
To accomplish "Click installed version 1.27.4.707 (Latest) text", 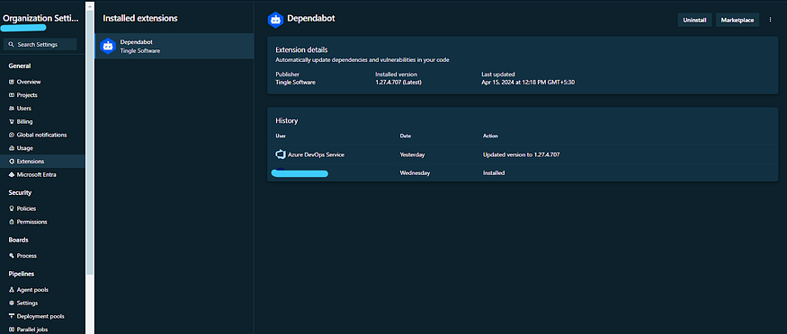I will (x=398, y=82).
